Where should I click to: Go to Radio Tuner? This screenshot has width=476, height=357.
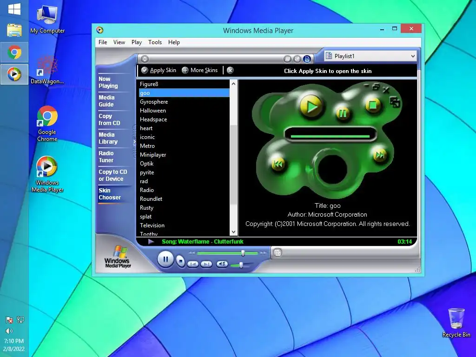click(106, 157)
